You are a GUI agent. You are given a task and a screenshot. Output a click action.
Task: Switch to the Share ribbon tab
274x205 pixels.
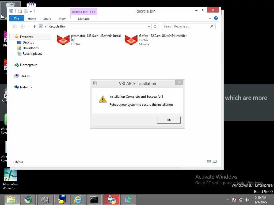pyautogui.click(x=47, y=19)
